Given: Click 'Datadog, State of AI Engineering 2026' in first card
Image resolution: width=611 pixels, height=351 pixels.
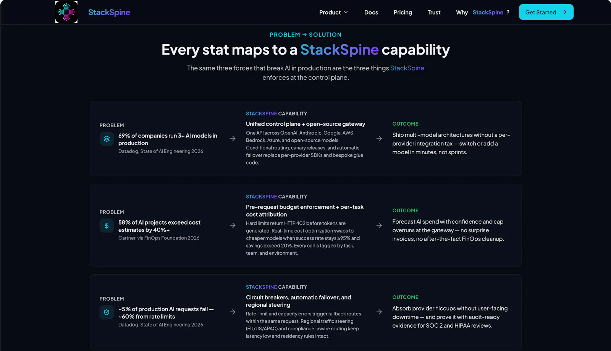Looking at the screenshot, I should [161, 151].
